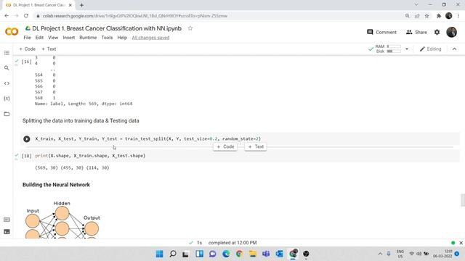The width and height of the screenshot is (465, 261).
Task: Open the Help menu
Action: click(x=122, y=38)
